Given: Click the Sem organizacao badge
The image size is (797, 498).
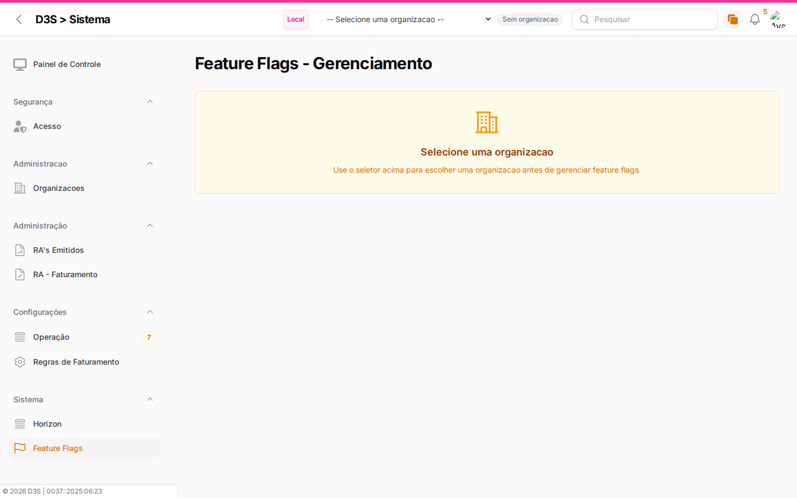Looking at the screenshot, I should [x=530, y=19].
